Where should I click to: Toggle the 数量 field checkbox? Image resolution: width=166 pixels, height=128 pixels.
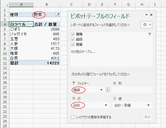click(x=73, y=44)
